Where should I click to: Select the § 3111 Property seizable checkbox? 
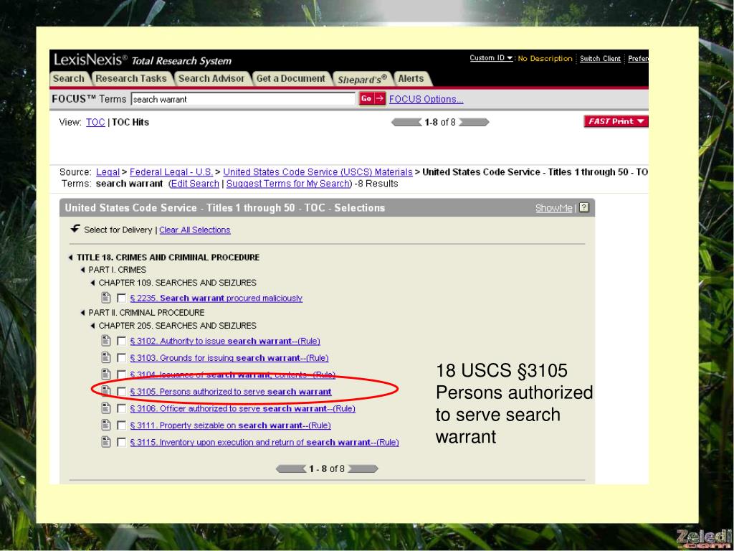point(121,425)
